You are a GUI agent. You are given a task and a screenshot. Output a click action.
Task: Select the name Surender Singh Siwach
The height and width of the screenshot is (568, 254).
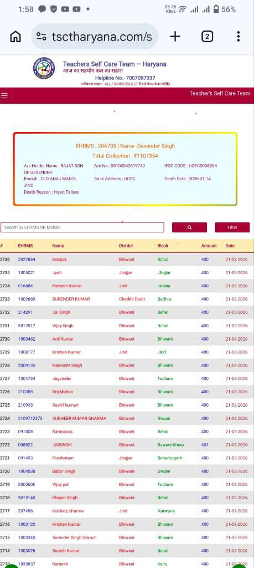click(75, 537)
